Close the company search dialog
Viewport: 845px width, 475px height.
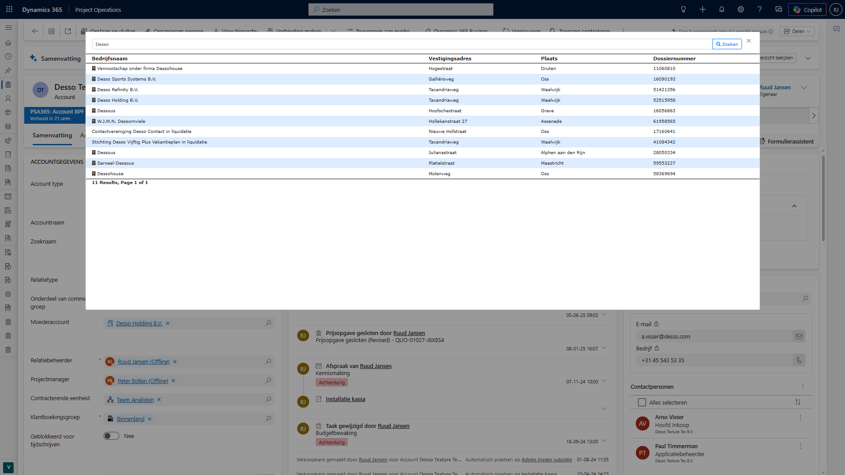point(749,41)
